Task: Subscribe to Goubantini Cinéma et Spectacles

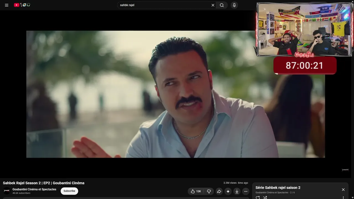Action: tap(69, 191)
